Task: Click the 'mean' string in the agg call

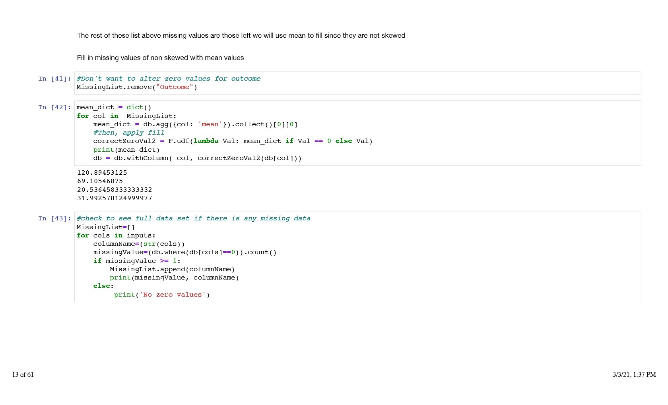Action: 210,124
